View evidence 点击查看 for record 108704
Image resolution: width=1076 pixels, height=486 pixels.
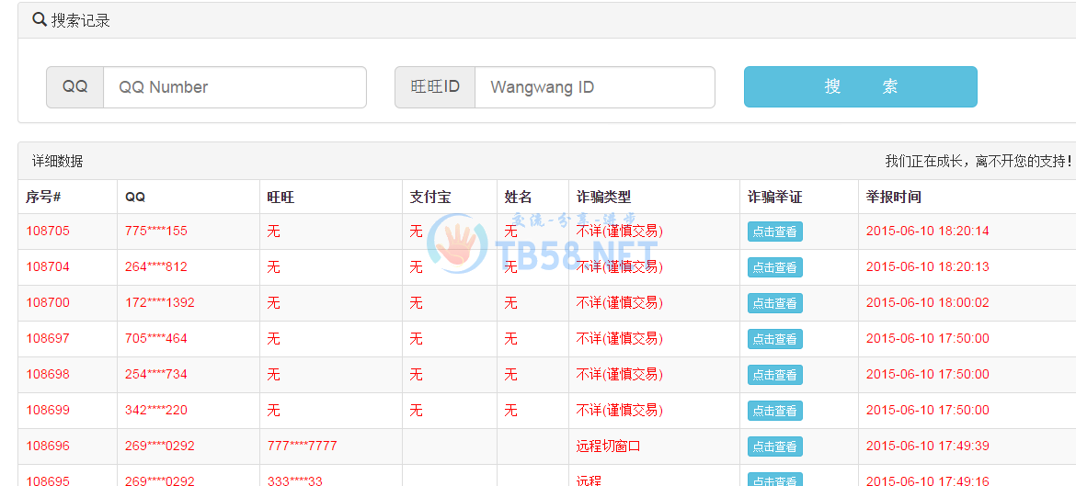click(774, 267)
